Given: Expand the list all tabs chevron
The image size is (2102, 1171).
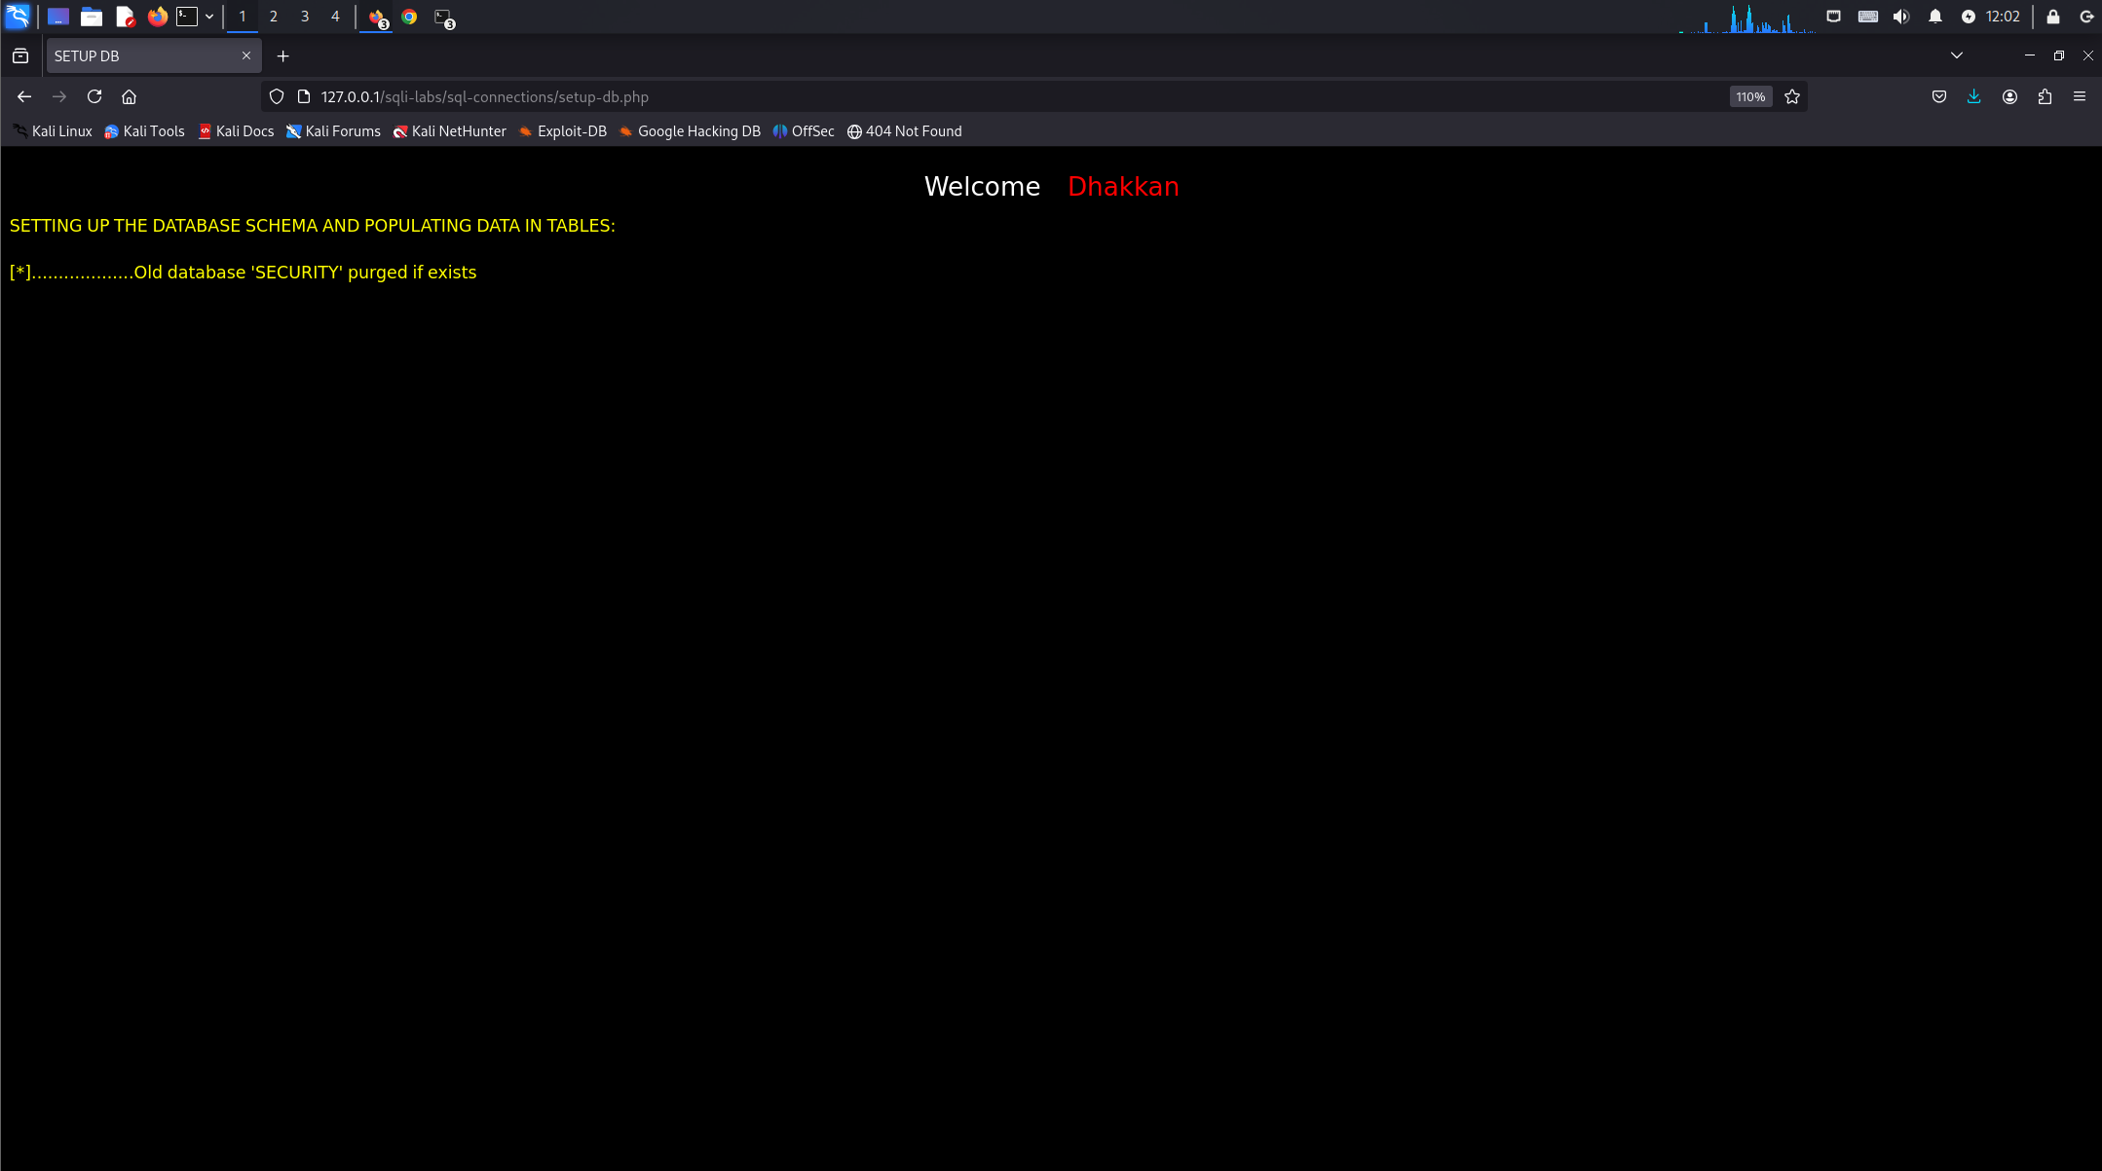Looking at the screenshot, I should tap(1956, 55).
